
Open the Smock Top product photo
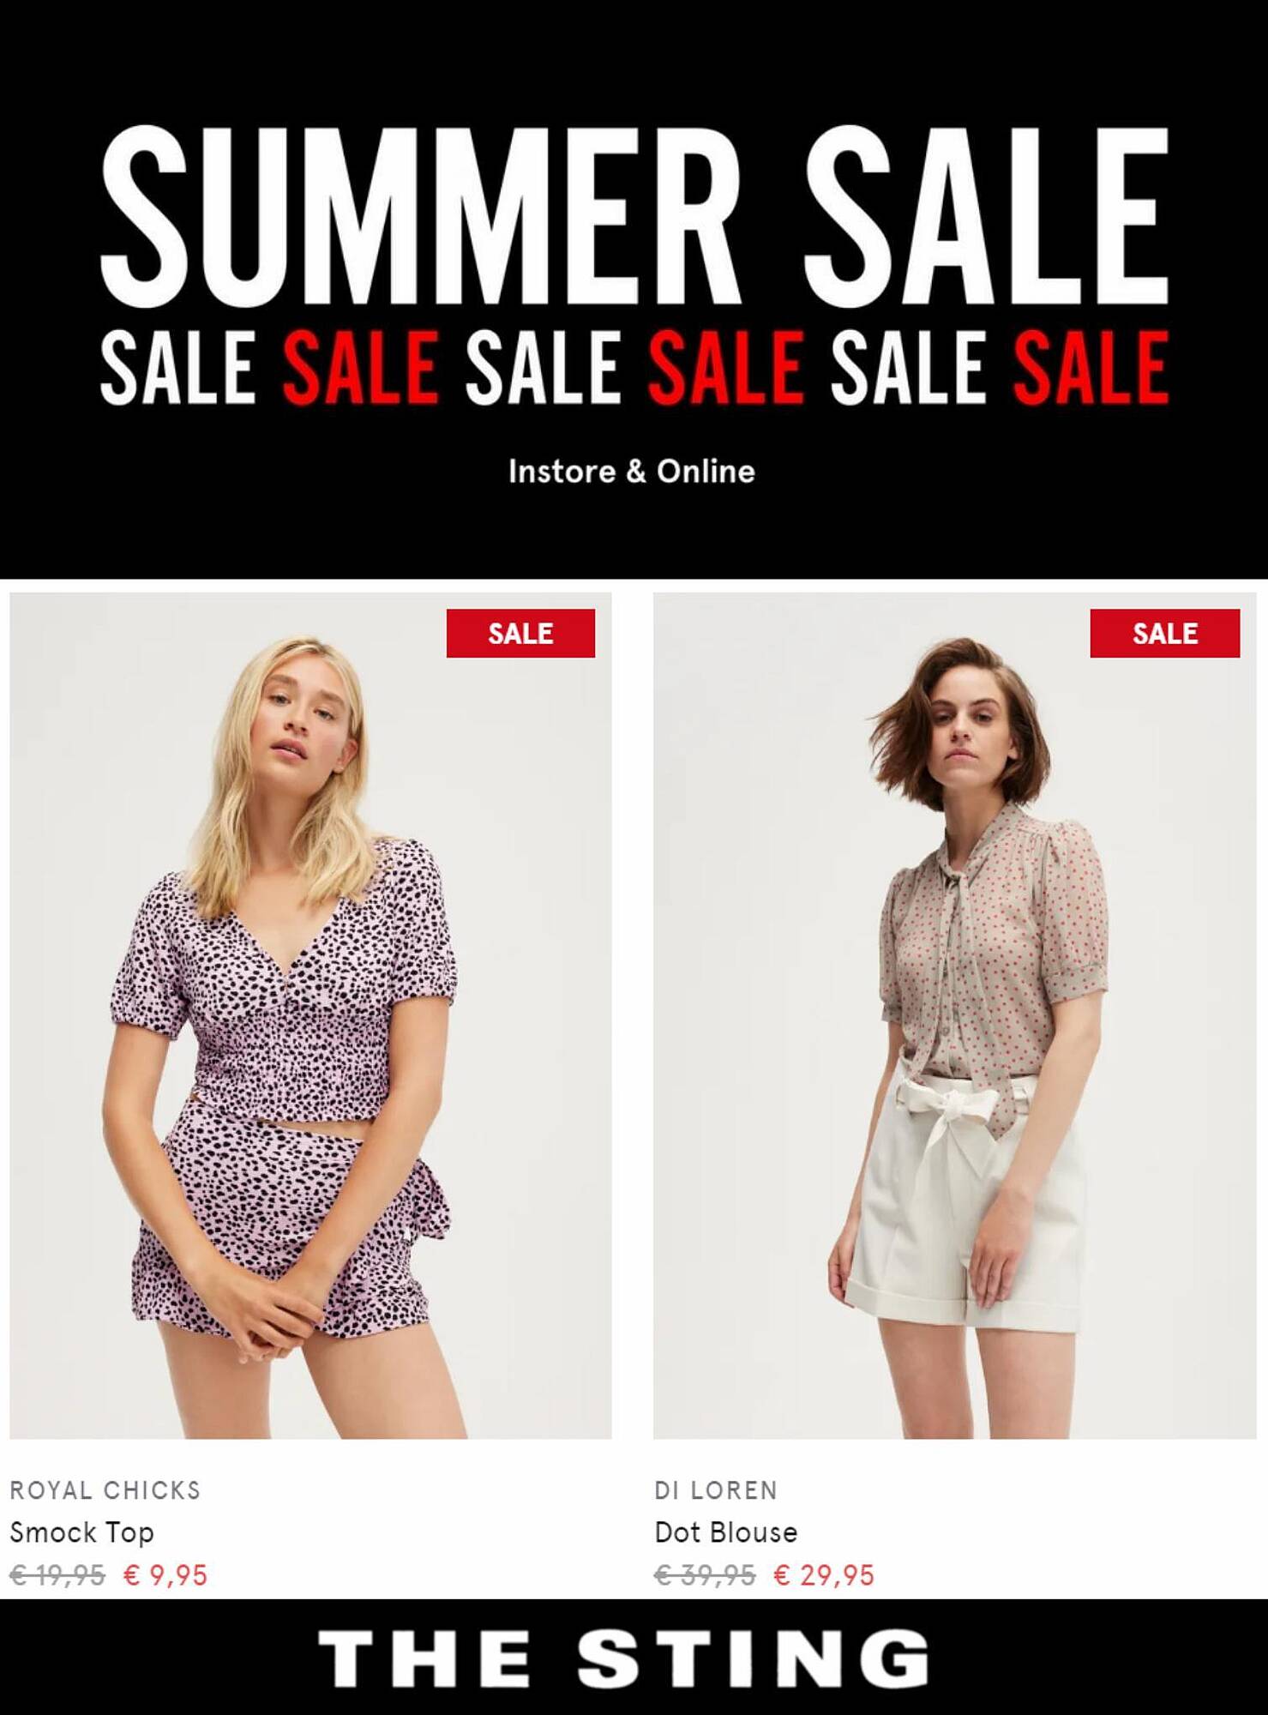point(310,1015)
